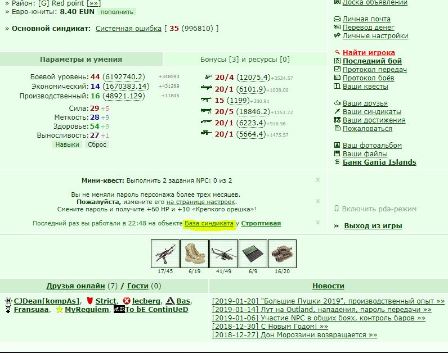The image size is (448, 353).
Task: Open the machine gun item thumbnail 17/45
Action: (165, 254)
